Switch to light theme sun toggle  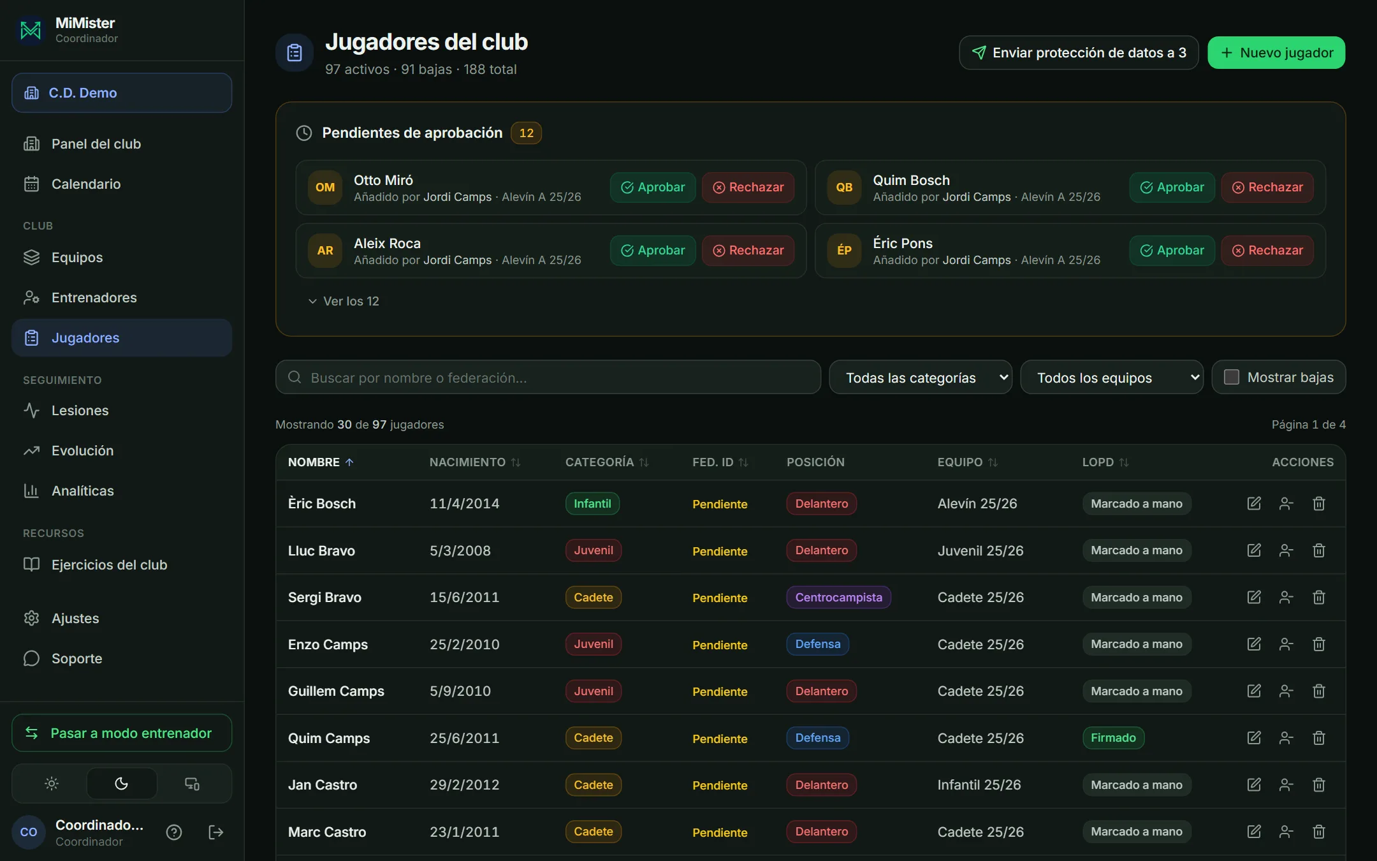pyautogui.click(x=52, y=784)
